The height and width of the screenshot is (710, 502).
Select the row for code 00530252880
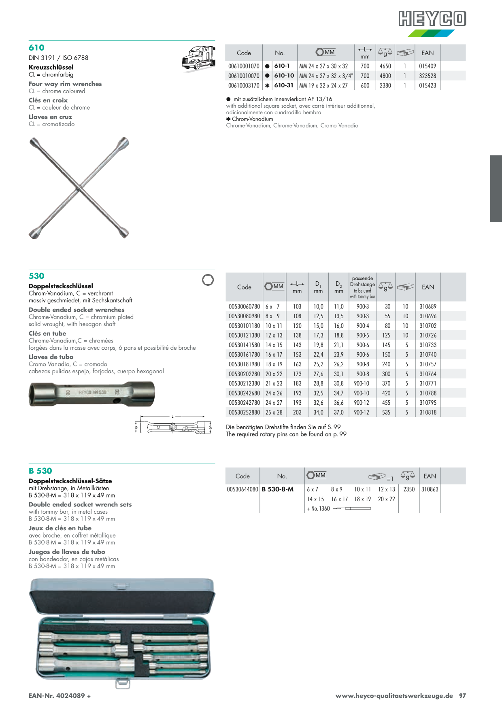(x=346, y=412)
